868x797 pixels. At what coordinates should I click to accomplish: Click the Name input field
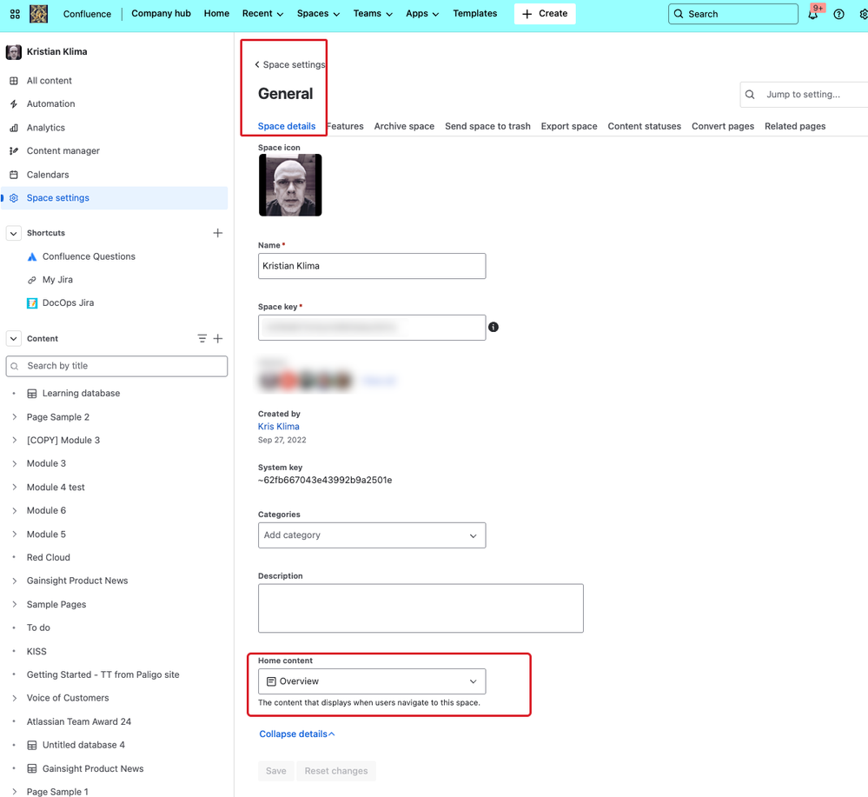pyautogui.click(x=372, y=267)
